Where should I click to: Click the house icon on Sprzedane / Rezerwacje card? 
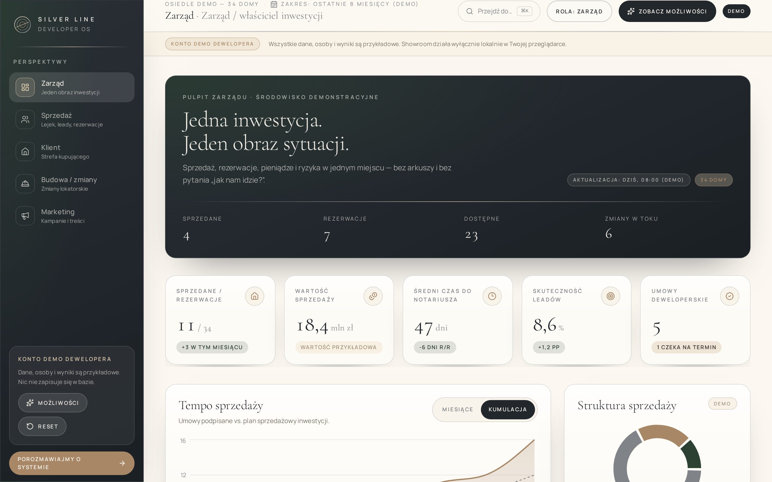coord(255,296)
